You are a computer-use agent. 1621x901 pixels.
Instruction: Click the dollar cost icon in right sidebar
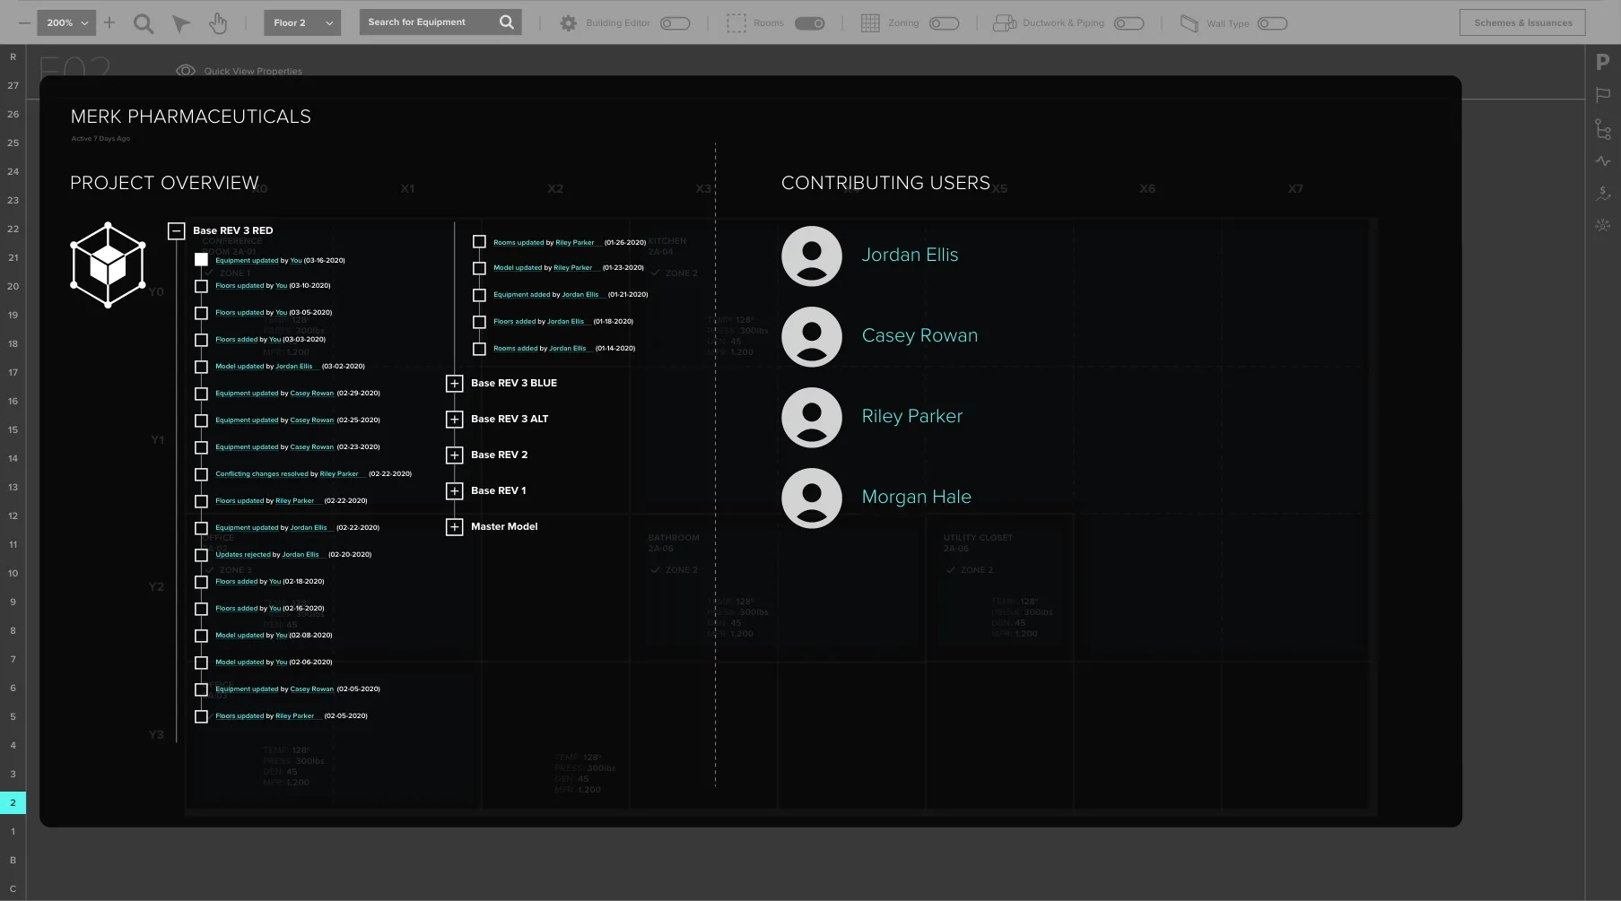[x=1603, y=193]
